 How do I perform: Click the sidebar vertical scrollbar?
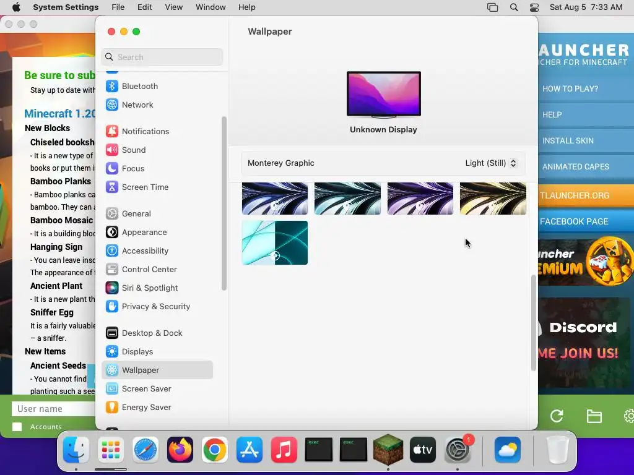[x=224, y=203]
